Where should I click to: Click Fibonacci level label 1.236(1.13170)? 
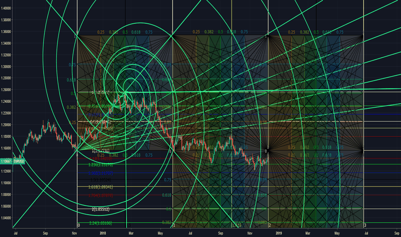101,165
